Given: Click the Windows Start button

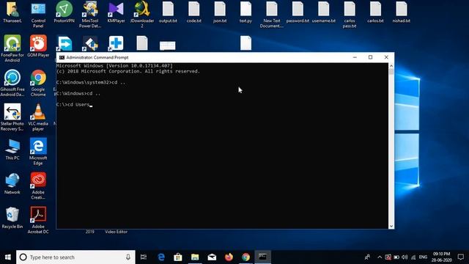Looking at the screenshot, I should click(x=8, y=257).
